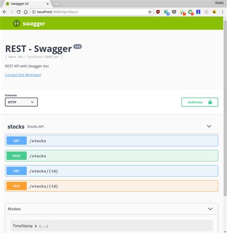Screen dimensions: 227x234
Task: Open the teal cat extension icon
Action: (167, 12)
